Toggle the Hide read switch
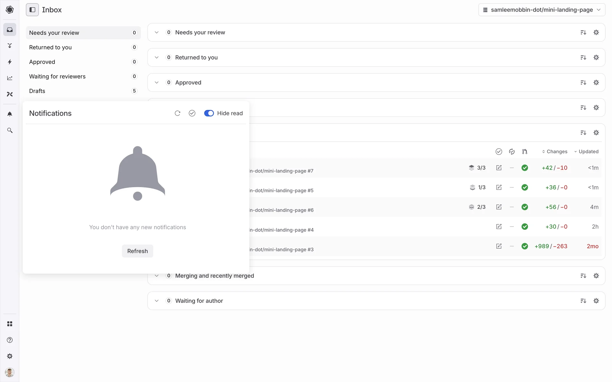 pos(209,113)
